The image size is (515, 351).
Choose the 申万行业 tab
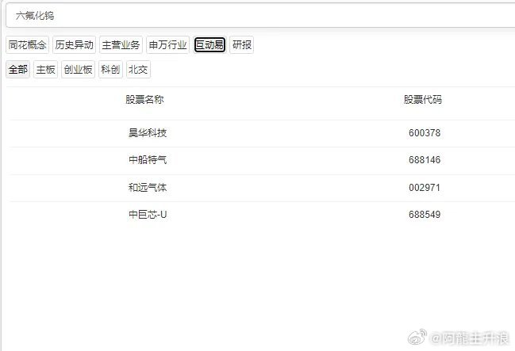[168, 44]
